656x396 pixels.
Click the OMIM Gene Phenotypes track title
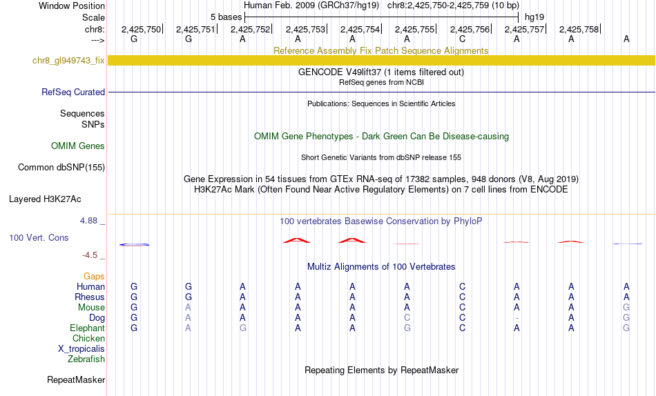[x=381, y=137]
